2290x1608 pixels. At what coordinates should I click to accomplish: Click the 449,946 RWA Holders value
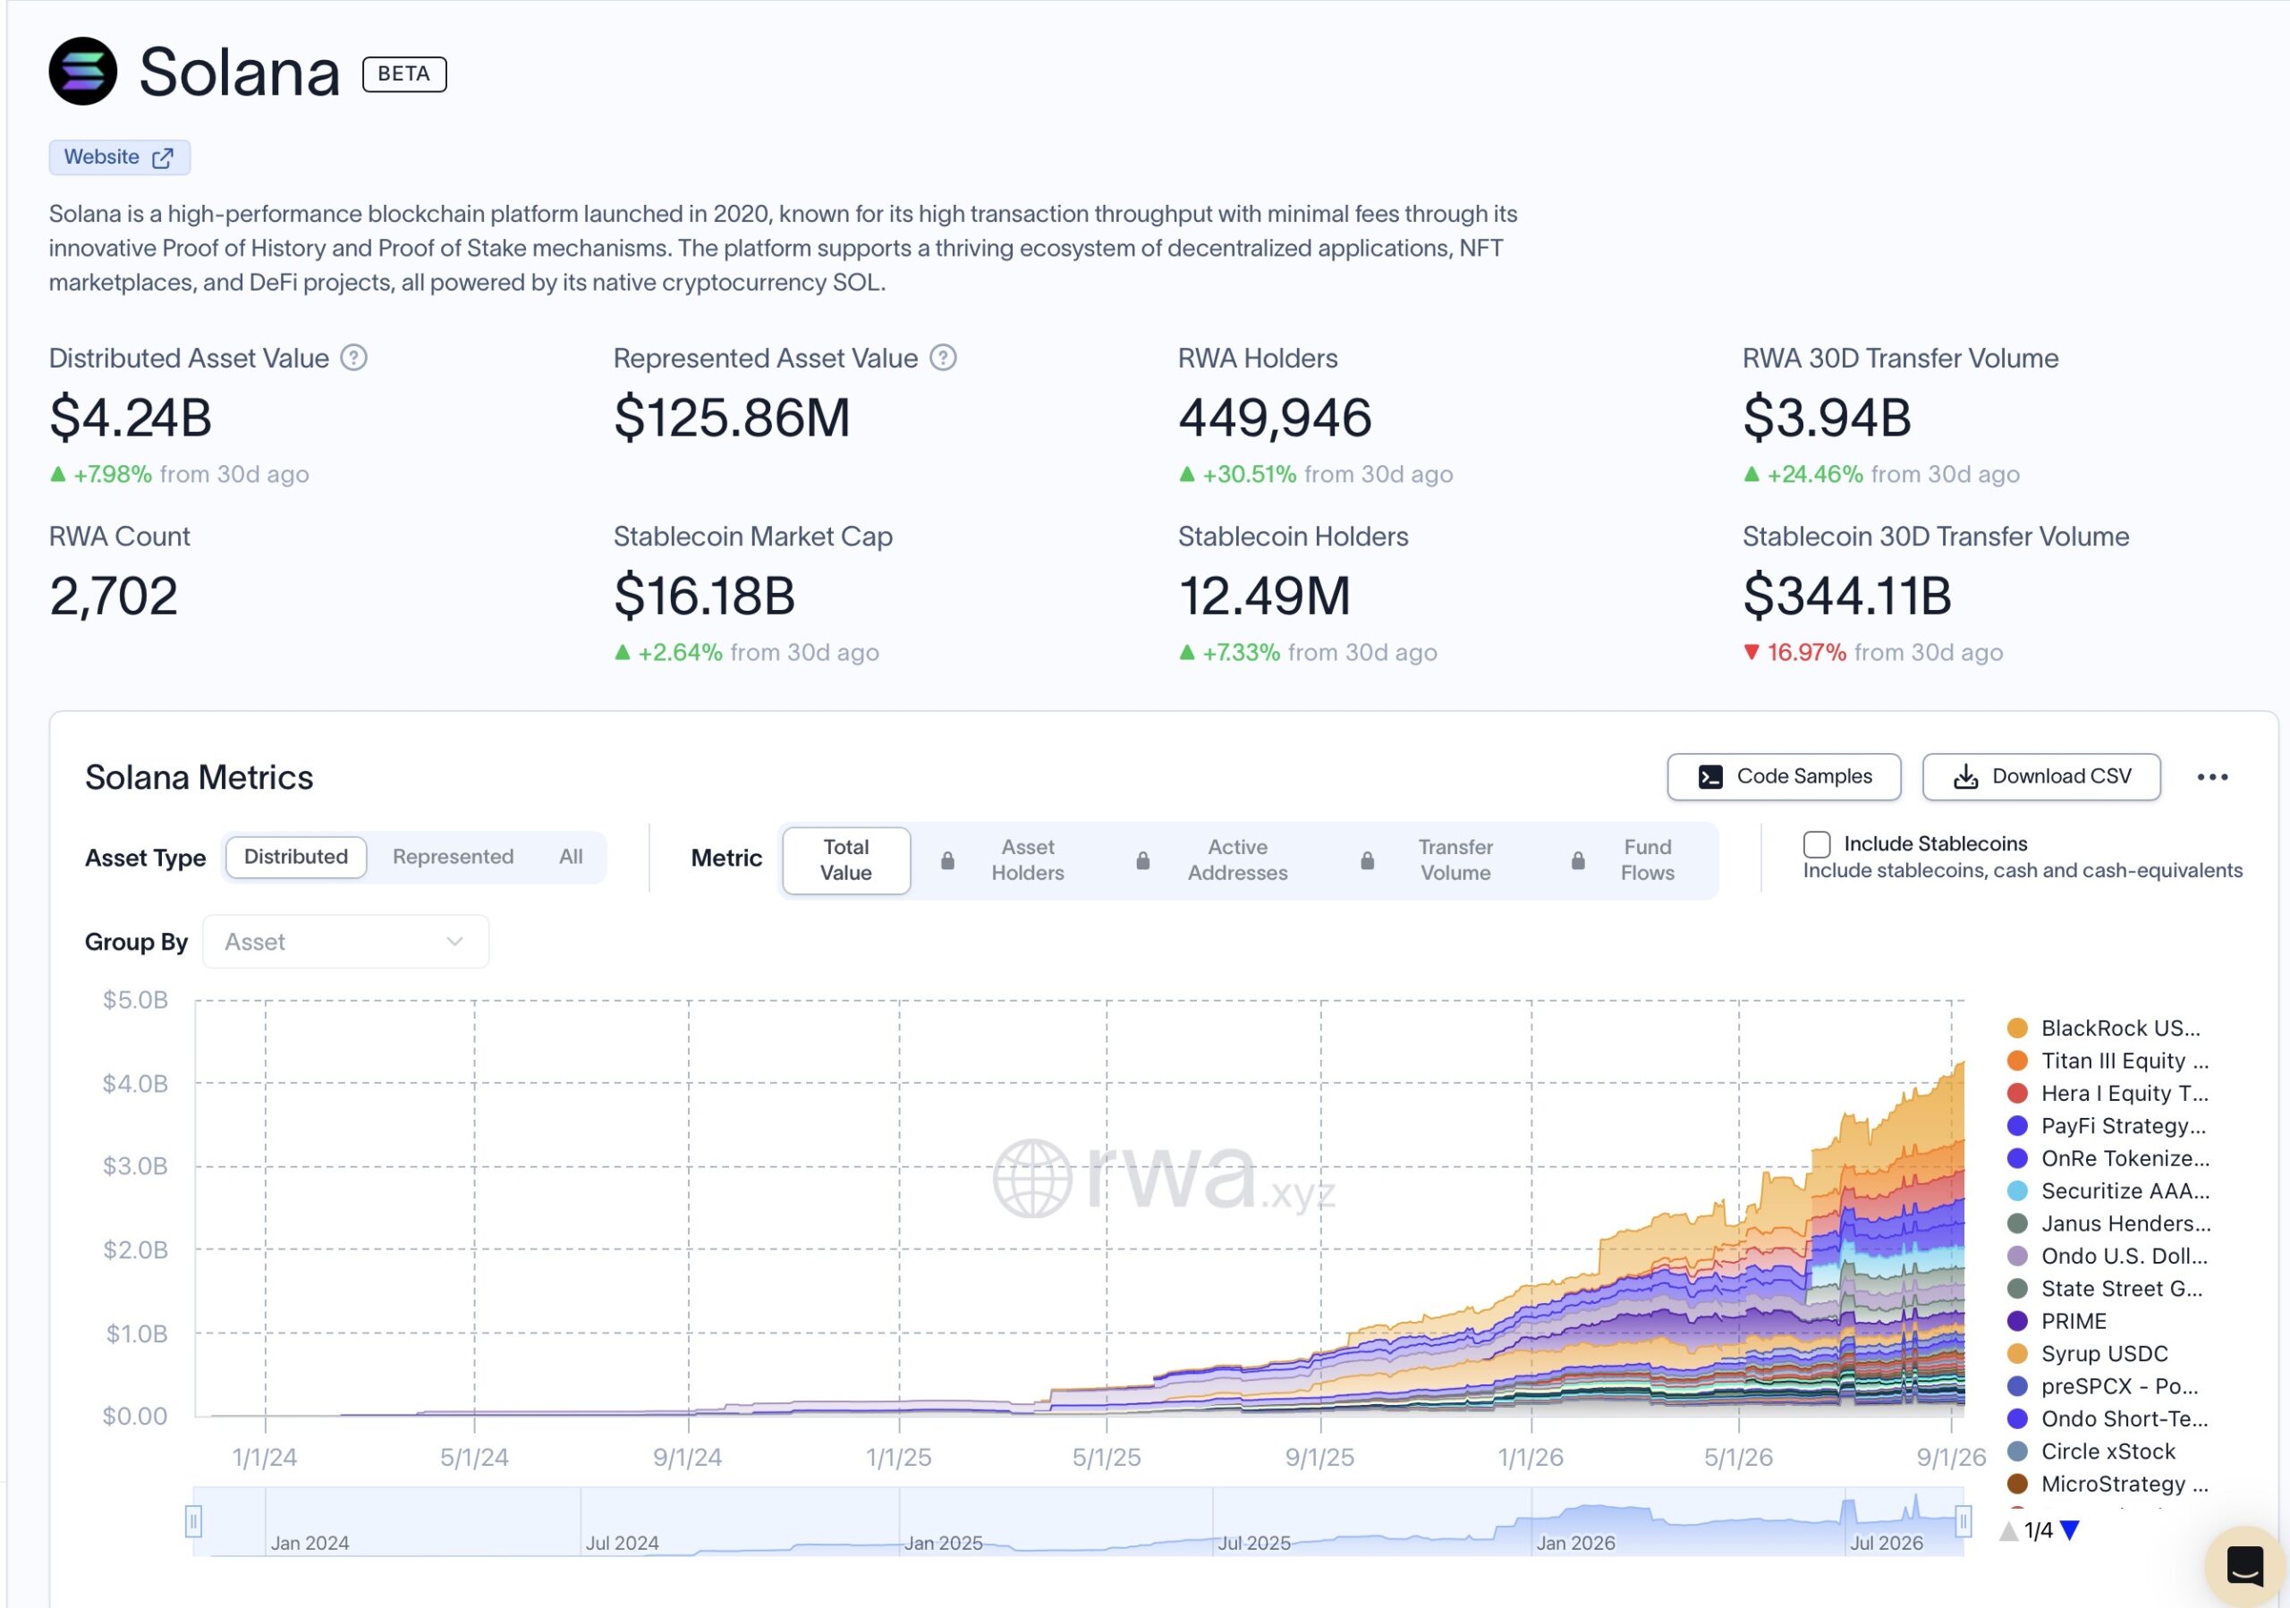[x=1275, y=417]
